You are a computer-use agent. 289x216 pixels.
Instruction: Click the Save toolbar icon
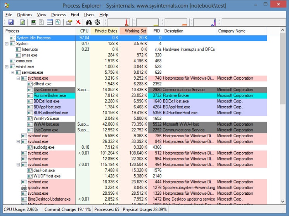[x=11, y=22]
